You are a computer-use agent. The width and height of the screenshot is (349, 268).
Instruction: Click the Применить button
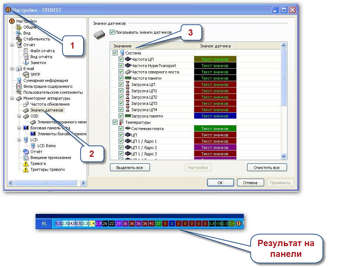tap(280, 183)
